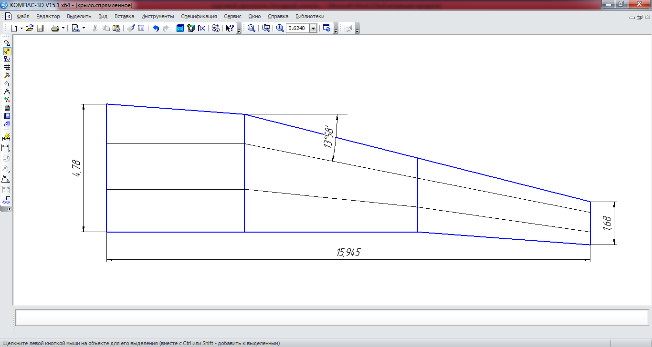The width and height of the screenshot is (652, 347).
Task: Open the Библиотеки menu
Action: pyautogui.click(x=310, y=16)
